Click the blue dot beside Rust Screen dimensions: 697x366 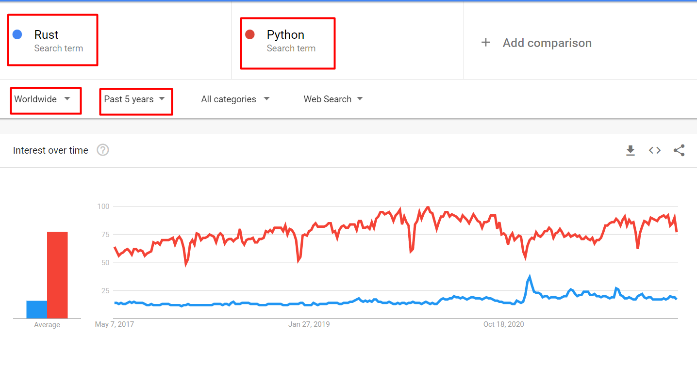click(17, 34)
